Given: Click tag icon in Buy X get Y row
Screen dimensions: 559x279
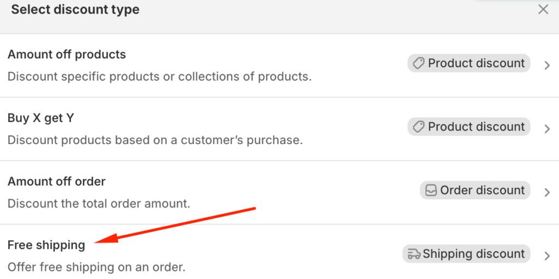Looking at the screenshot, I should click(419, 127).
